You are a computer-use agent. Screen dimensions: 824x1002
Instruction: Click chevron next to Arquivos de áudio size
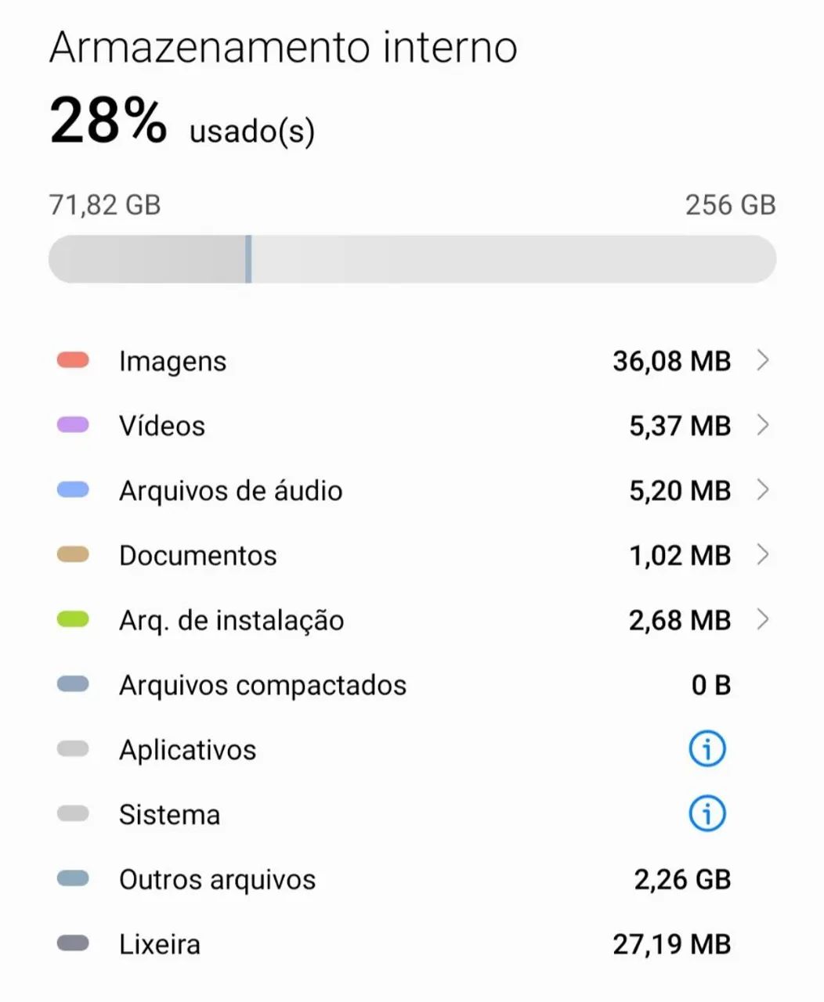tap(762, 490)
